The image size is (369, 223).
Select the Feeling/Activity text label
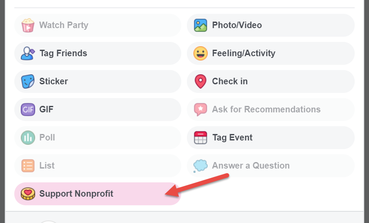244,53
